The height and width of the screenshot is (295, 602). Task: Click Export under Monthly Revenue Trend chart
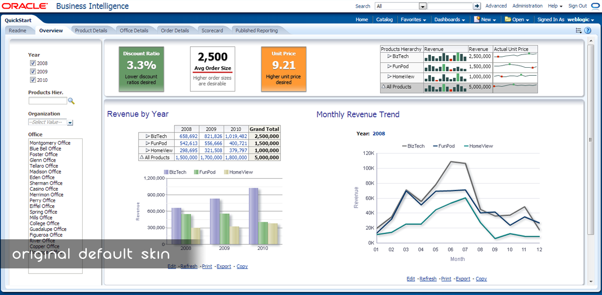click(463, 278)
